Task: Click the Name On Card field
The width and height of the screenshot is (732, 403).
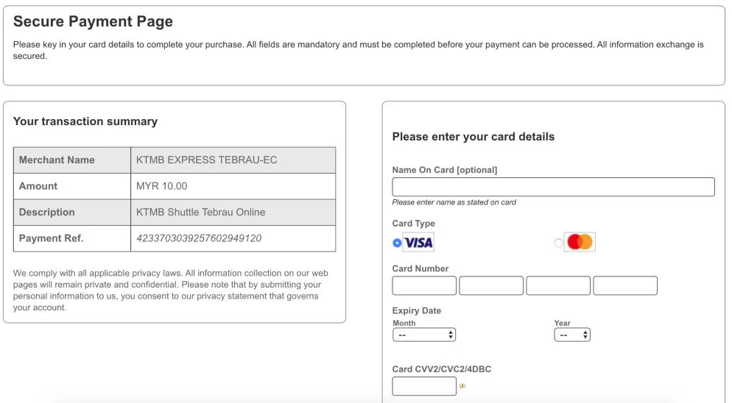Action: (x=553, y=187)
